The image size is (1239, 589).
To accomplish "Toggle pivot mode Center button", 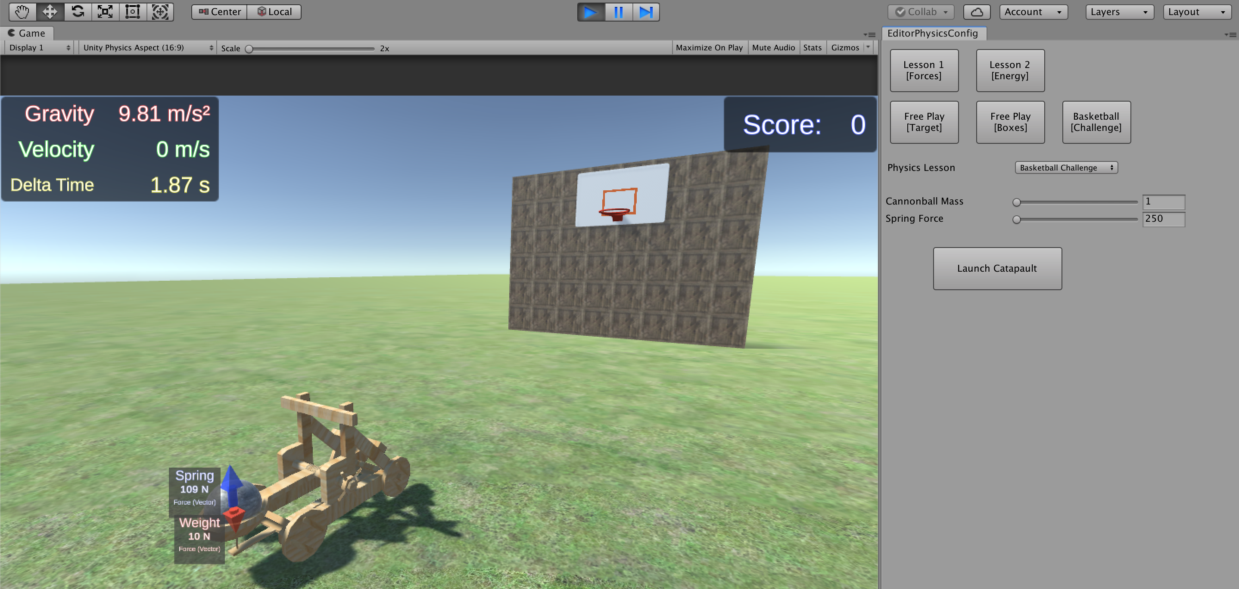I will click(x=220, y=12).
